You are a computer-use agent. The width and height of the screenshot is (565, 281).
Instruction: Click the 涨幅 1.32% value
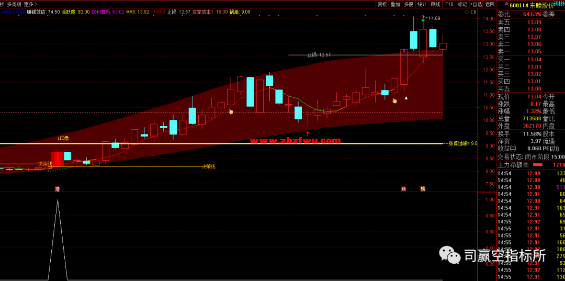(x=533, y=111)
